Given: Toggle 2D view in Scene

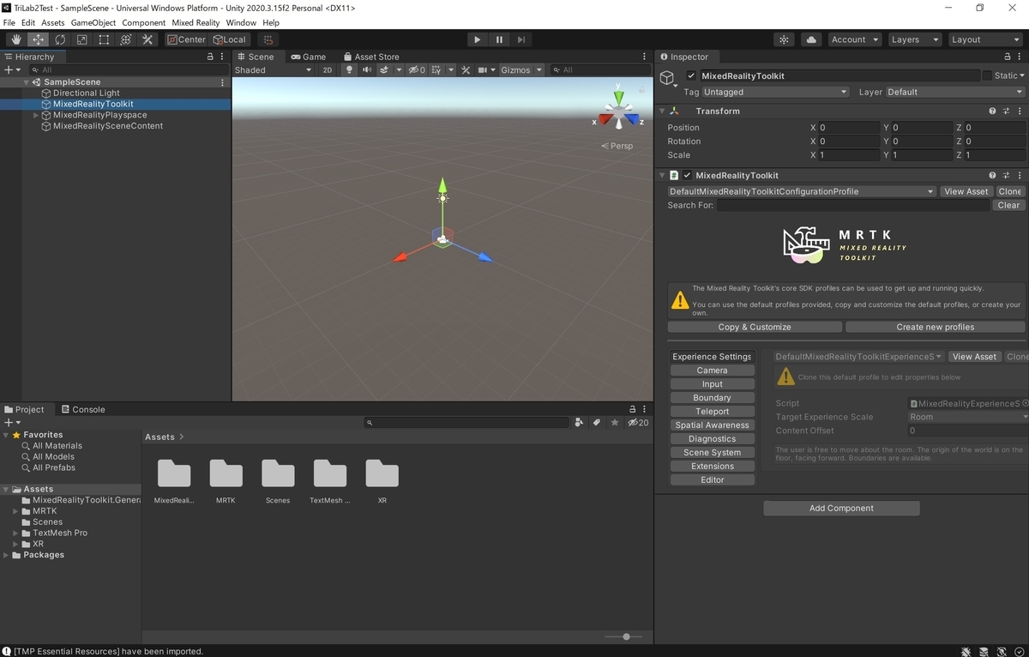Looking at the screenshot, I should pos(327,70).
